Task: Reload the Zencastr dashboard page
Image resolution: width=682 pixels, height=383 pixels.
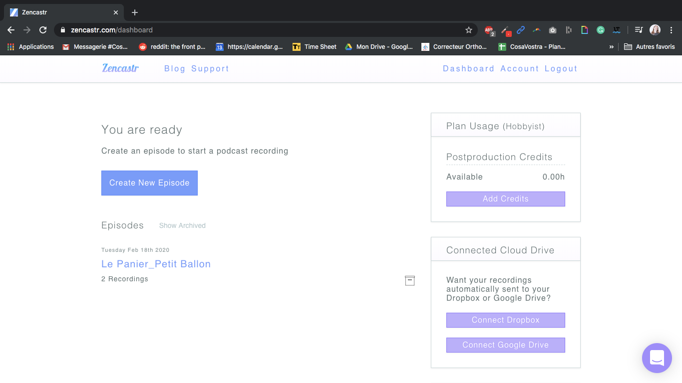Action: click(43, 30)
